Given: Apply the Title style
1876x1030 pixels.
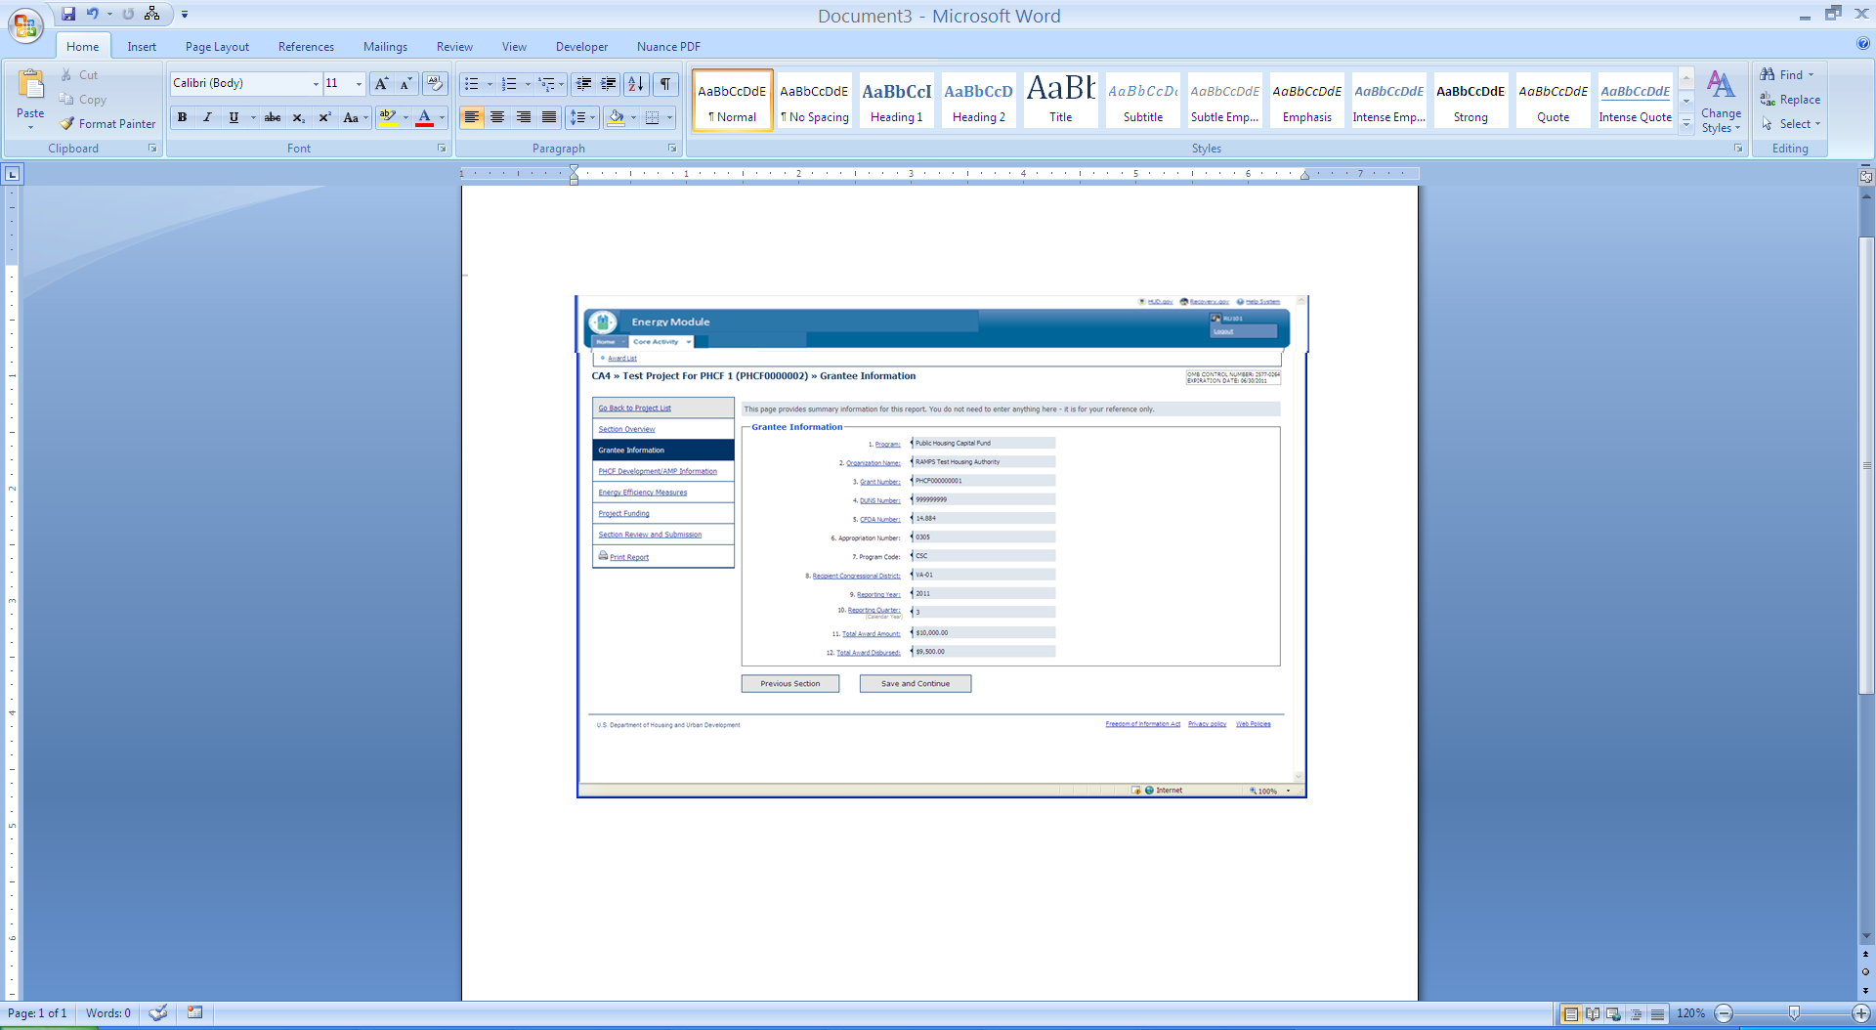Looking at the screenshot, I should (x=1061, y=101).
